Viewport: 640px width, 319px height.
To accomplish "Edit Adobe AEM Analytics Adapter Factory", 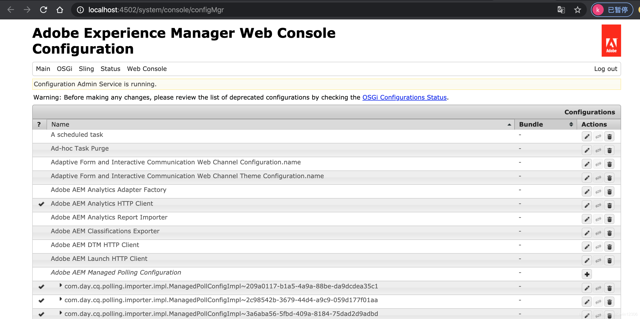I will pos(587,192).
